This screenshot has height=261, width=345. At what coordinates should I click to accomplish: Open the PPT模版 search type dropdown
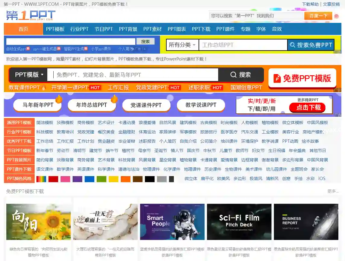click(29, 75)
